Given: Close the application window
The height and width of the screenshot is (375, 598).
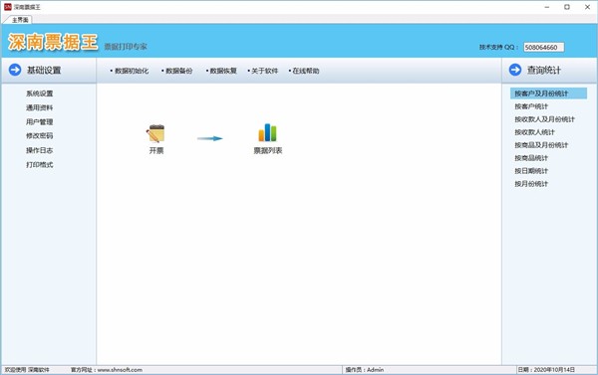Looking at the screenshot, I should 588,7.
